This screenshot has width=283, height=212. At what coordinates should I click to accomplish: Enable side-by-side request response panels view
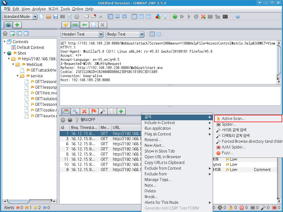[141, 17]
